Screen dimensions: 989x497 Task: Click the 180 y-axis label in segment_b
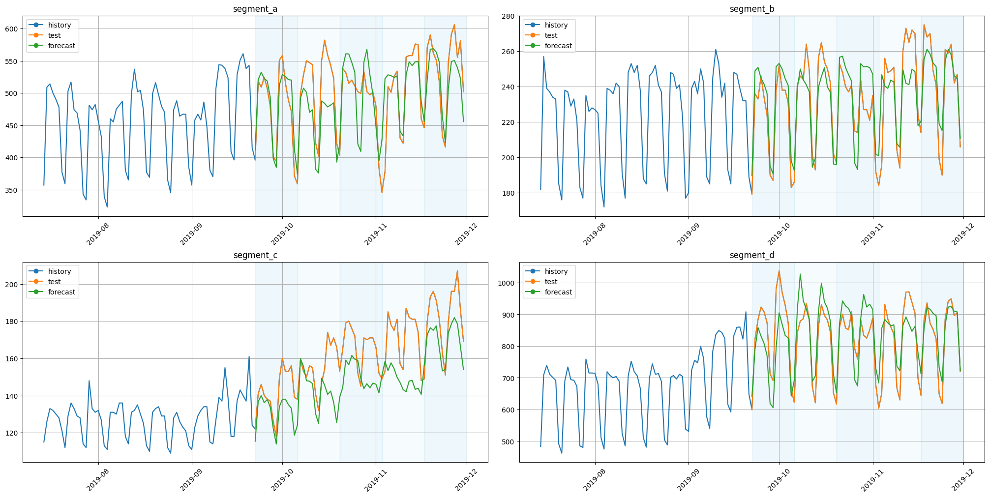[509, 193]
